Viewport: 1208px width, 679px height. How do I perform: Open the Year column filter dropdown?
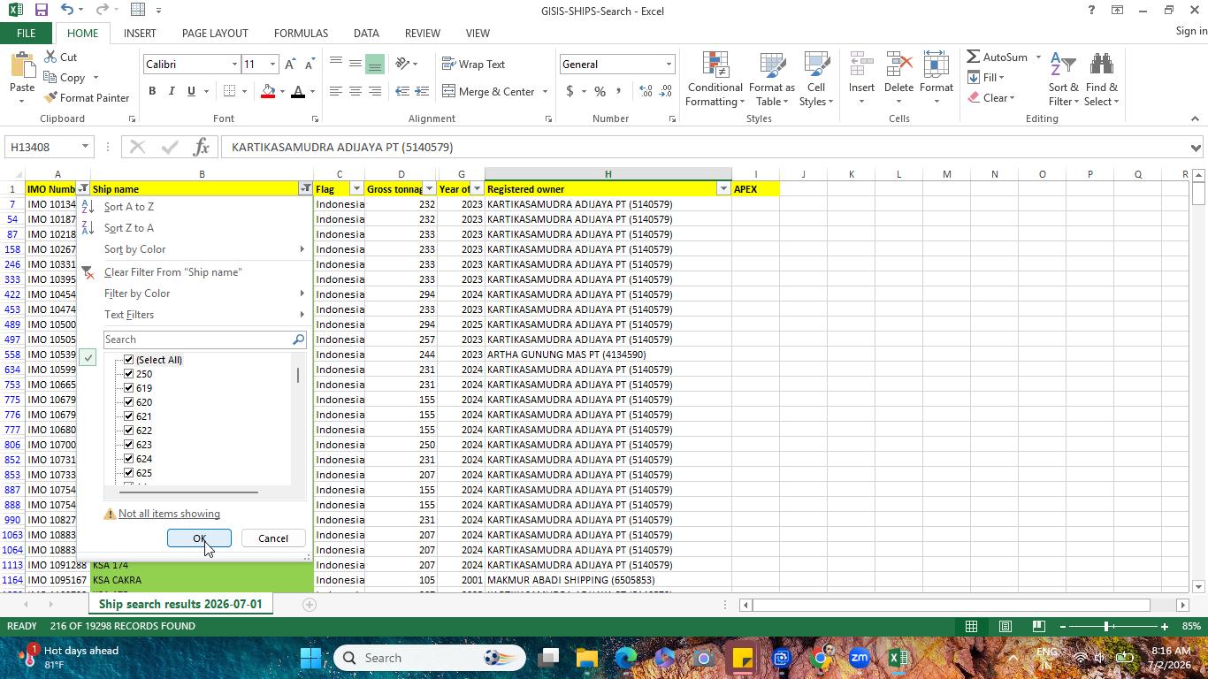(x=477, y=189)
